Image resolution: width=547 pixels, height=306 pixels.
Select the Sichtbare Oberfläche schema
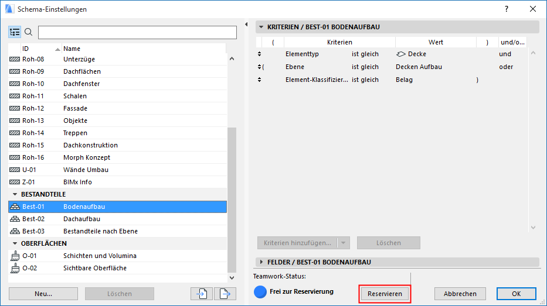(118, 268)
